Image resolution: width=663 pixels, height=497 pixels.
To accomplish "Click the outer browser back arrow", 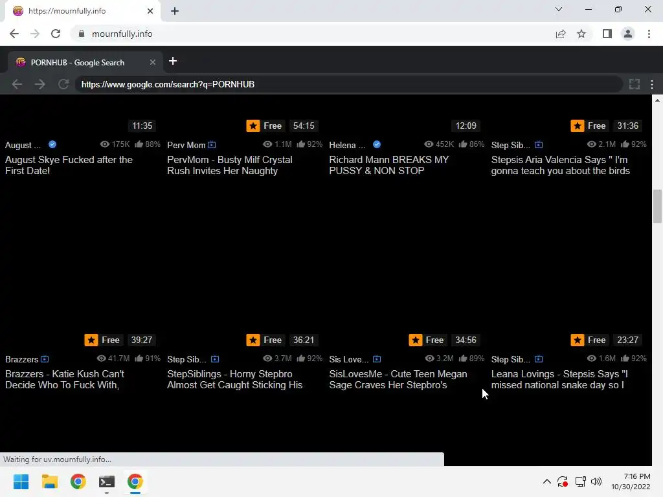I will tap(14, 34).
